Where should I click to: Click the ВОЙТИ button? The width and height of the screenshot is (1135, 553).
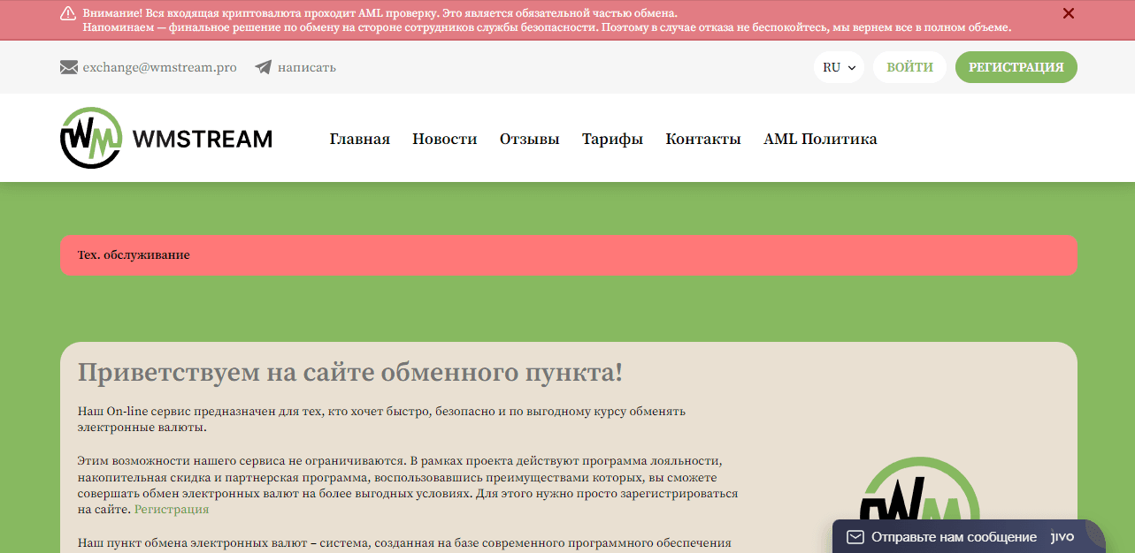coord(909,66)
